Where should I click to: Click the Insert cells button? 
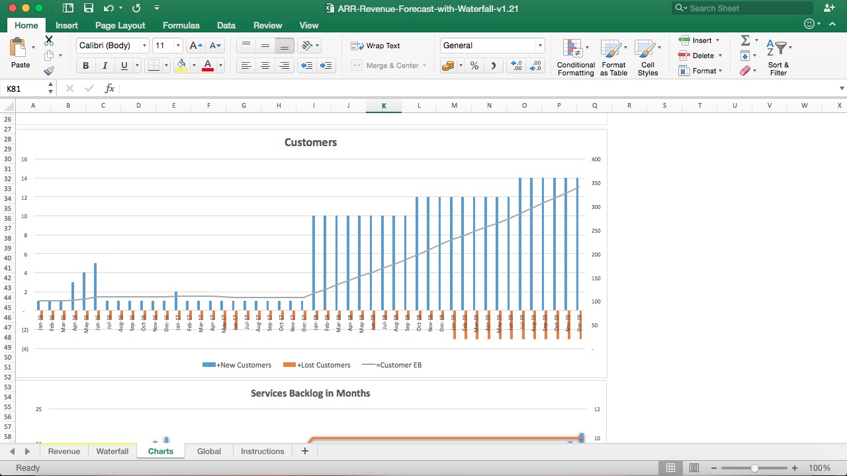(x=696, y=40)
